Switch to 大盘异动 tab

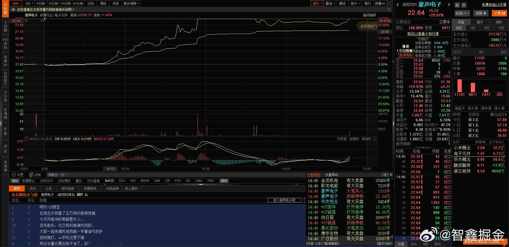click(x=332, y=175)
